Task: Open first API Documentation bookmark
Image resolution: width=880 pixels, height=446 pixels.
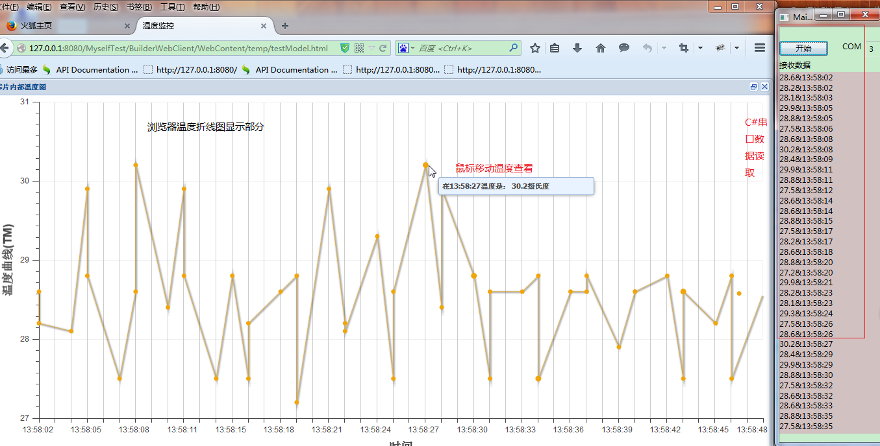Action: click(90, 69)
